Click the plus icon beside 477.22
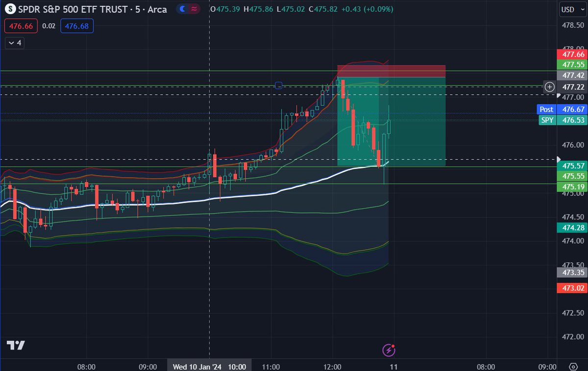Screen dimensions: 588x371 (550, 87)
